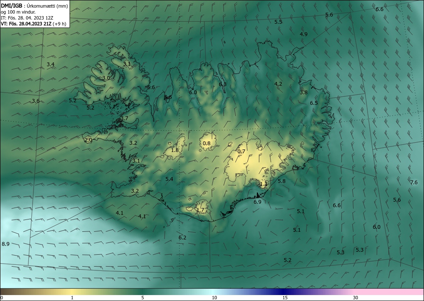This screenshot has width=424, height=301.
Task: Click the '5' label on the colour scale
Action: [142, 298]
